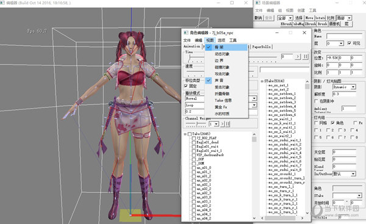Click the 选择 button in scene toolbar
Viewport: 366px width, 224px height.
[299, 18]
